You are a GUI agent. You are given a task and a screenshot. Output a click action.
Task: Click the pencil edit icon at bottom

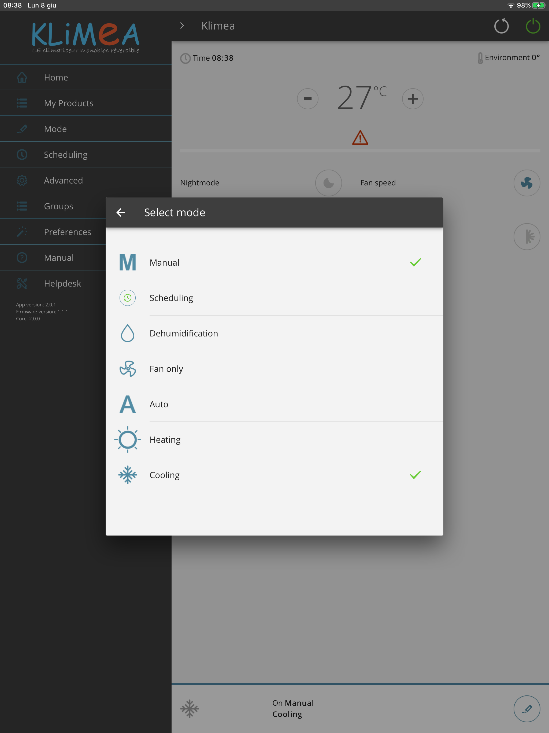(x=526, y=709)
